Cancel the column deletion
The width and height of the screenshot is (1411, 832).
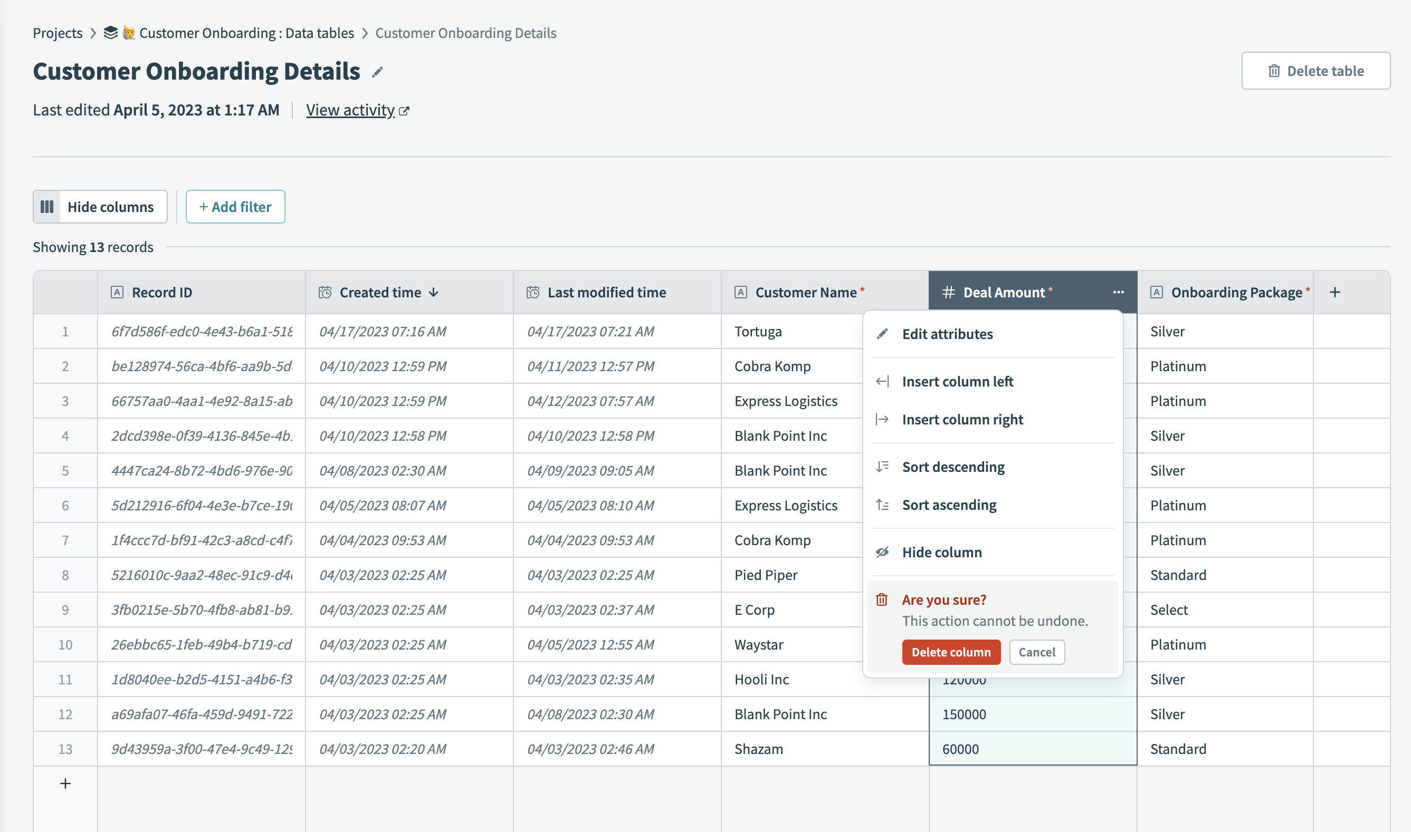pos(1036,652)
